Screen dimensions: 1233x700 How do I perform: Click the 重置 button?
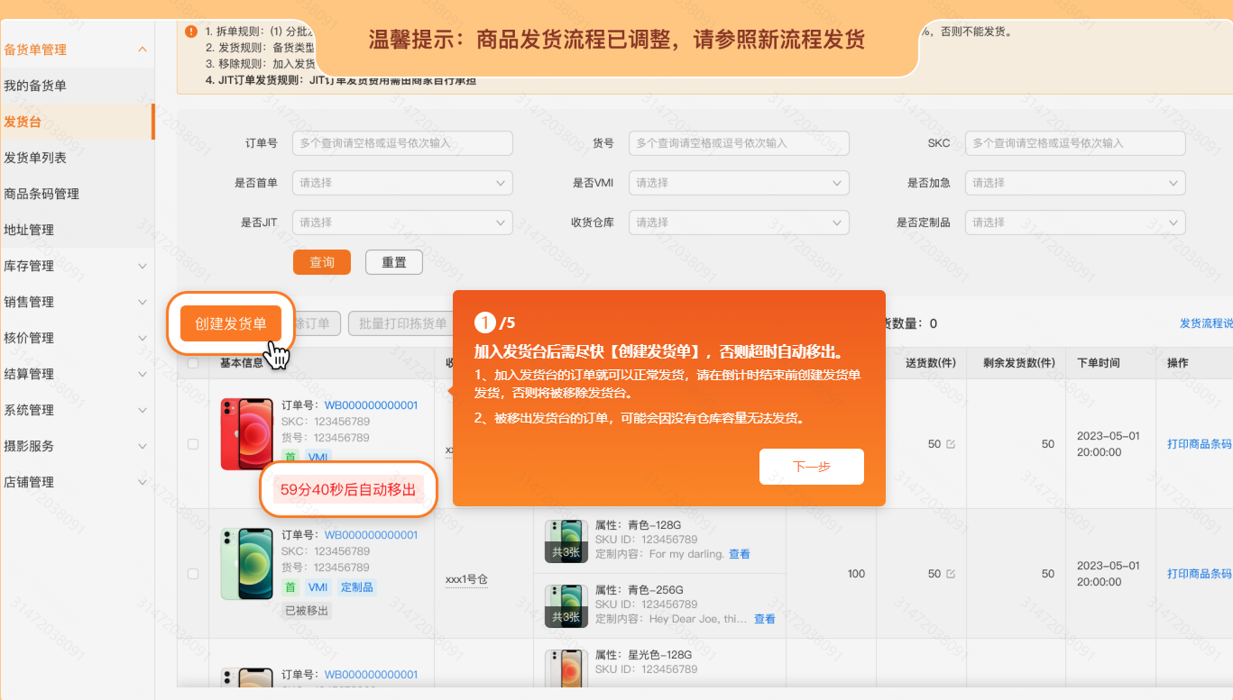pyautogui.click(x=394, y=262)
